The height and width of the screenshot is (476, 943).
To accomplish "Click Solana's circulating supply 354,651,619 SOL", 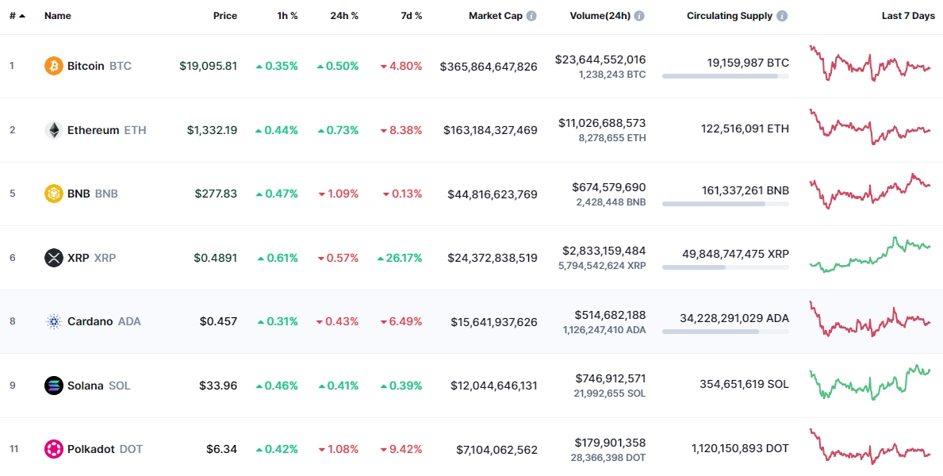I will click(x=745, y=385).
